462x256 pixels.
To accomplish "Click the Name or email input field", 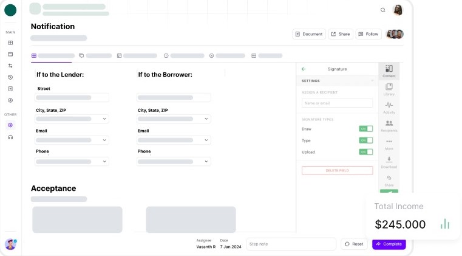I will tap(337, 103).
